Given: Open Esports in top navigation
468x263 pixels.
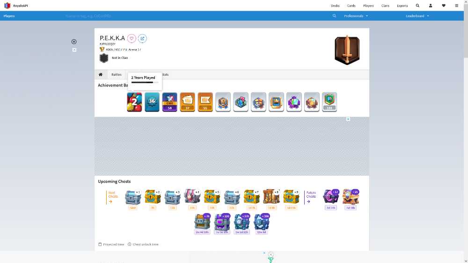Looking at the screenshot, I should point(402,6).
